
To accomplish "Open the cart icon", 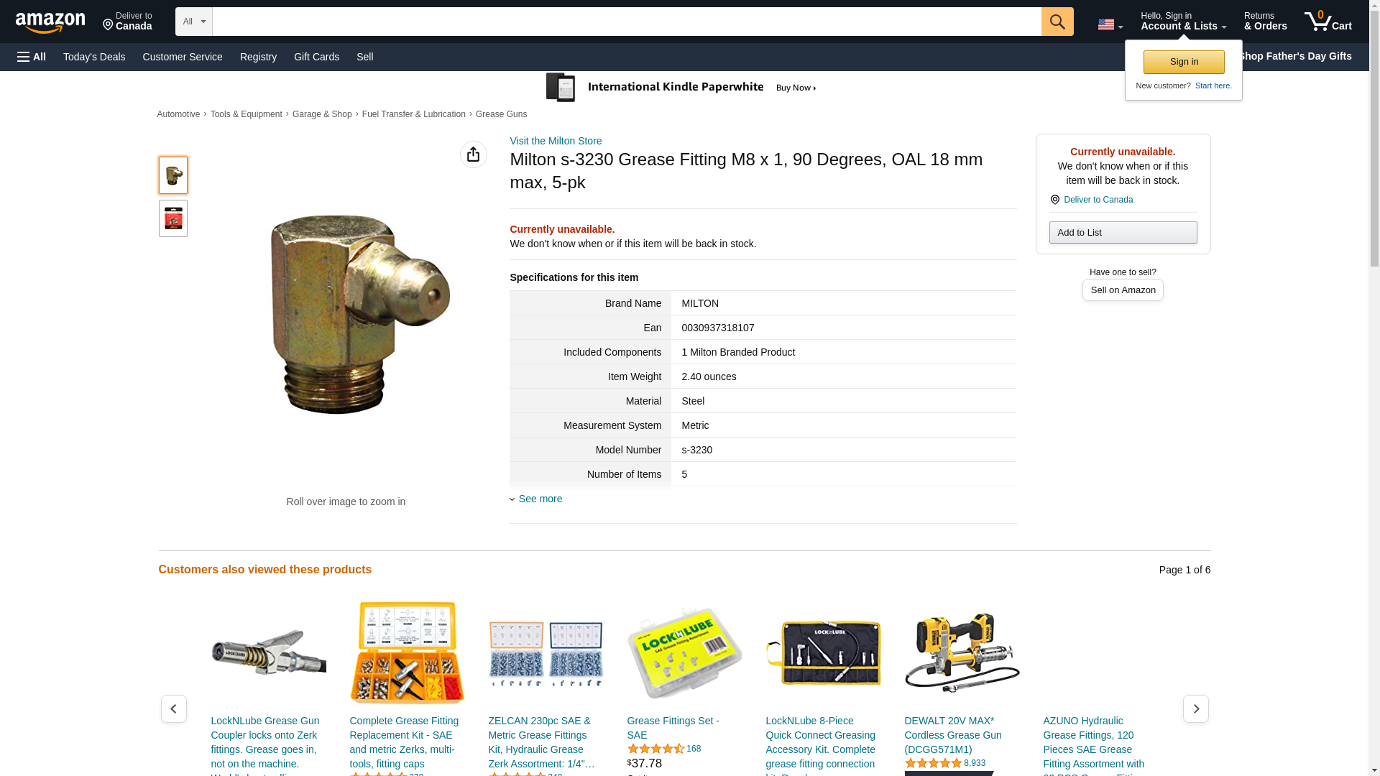I will point(1328,22).
